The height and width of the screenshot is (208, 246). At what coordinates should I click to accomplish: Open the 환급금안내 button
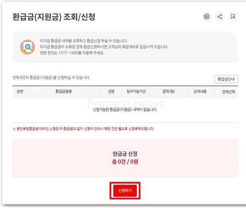pyautogui.click(x=226, y=79)
